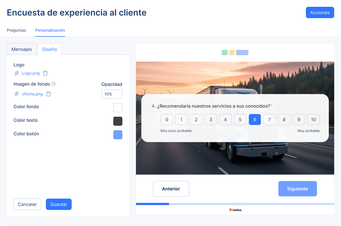Open the Personalización tab
Screen dimensions: 341x226
[50, 30]
